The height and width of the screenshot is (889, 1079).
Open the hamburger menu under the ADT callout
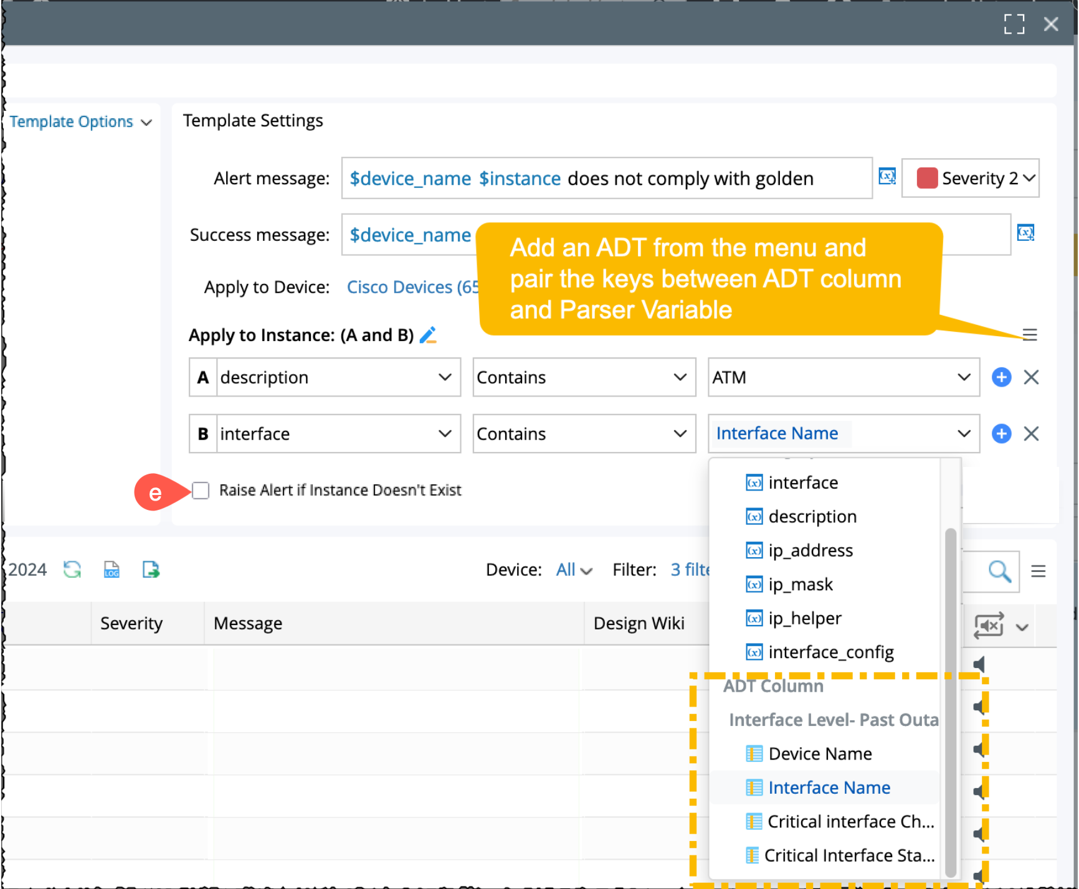pyautogui.click(x=1030, y=335)
